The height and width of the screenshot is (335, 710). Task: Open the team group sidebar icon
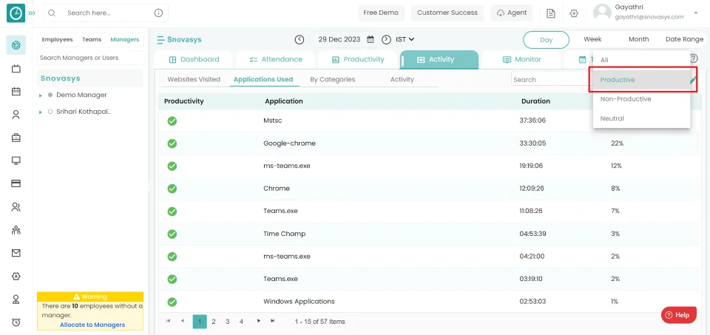click(x=16, y=230)
